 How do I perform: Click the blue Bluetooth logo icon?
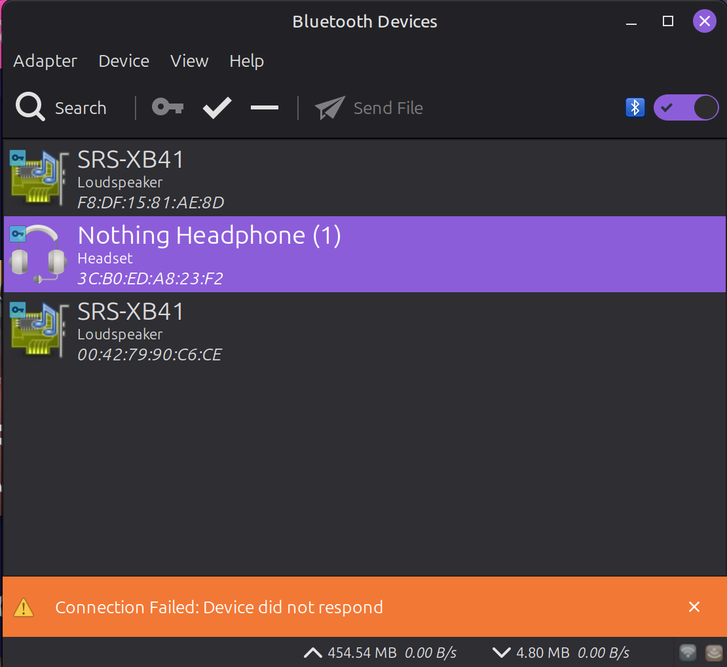click(635, 107)
